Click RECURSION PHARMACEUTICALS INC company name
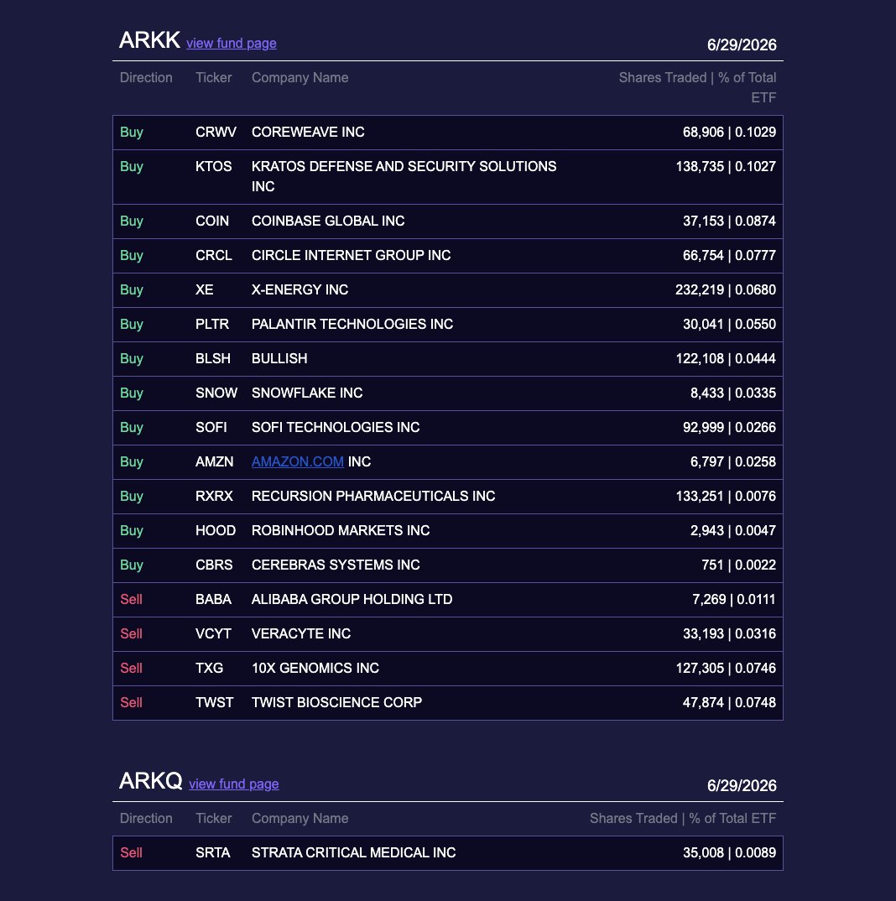This screenshot has height=901, width=896. (373, 497)
